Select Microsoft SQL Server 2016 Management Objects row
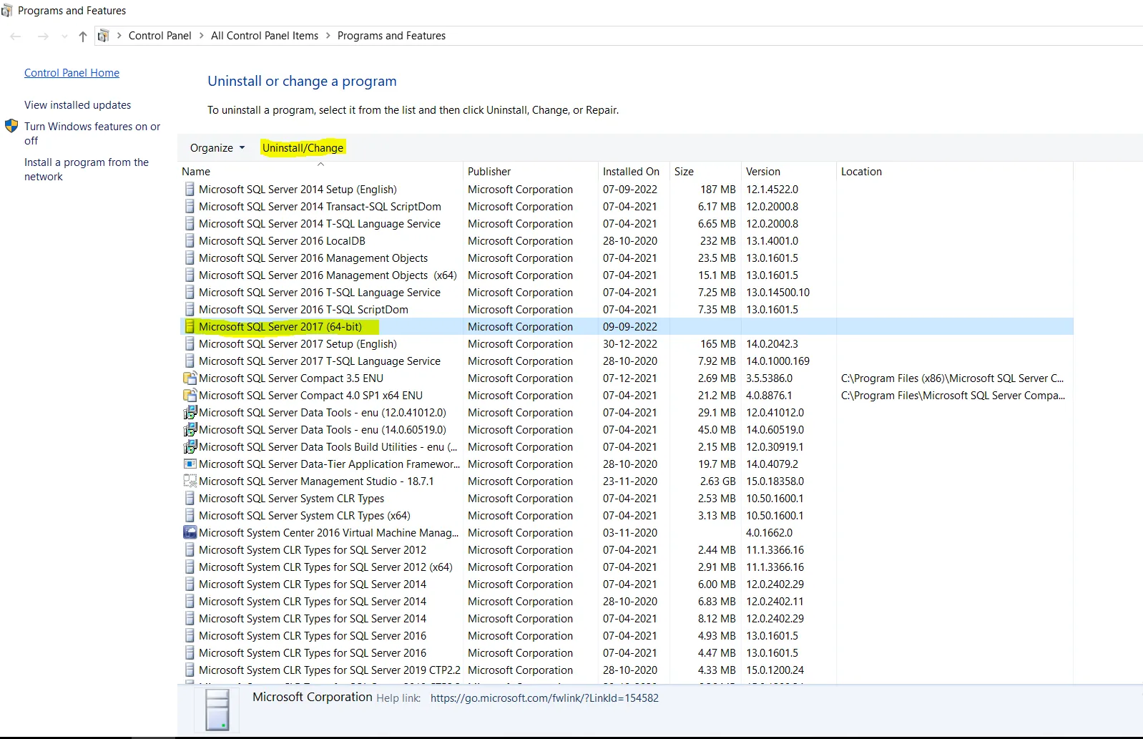This screenshot has width=1143, height=739. (x=626, y=258)
